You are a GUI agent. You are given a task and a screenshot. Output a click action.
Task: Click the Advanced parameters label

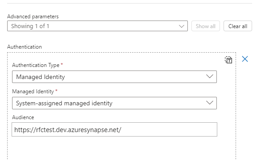coord(33,17)
